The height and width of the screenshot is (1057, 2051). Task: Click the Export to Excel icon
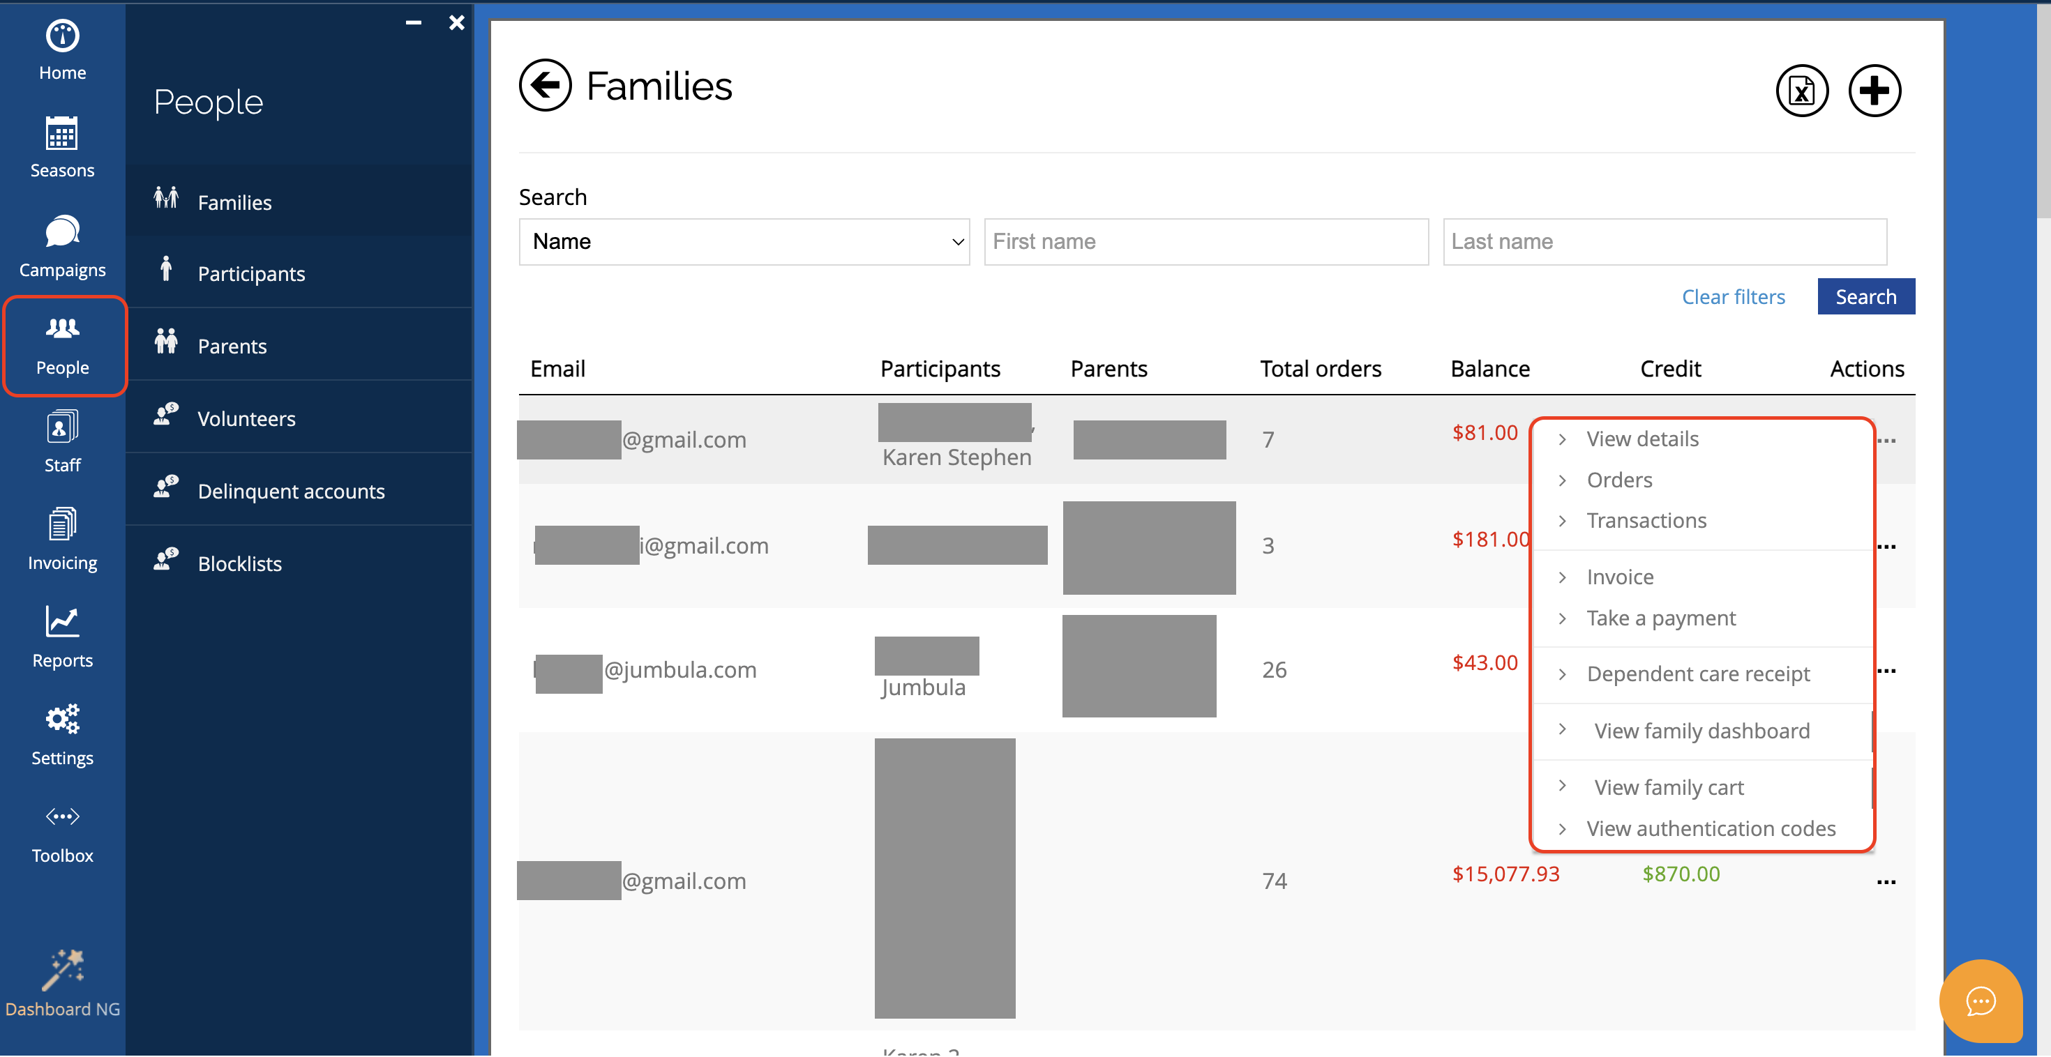coord(1801,91)
